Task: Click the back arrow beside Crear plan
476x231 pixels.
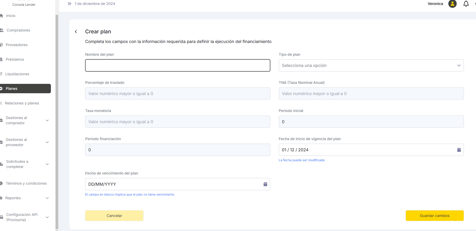Action: coord(76,32)
